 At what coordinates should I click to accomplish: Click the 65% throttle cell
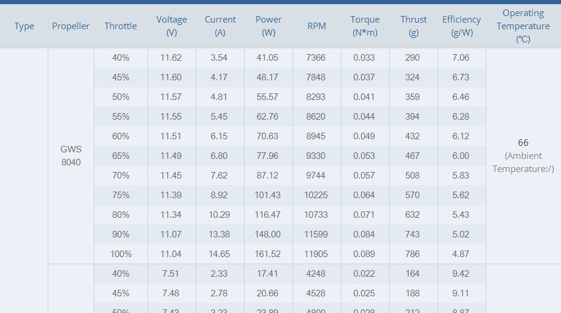coord(121,156)
